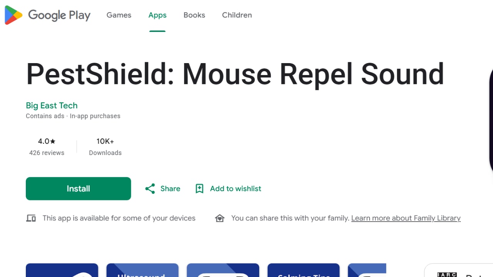Screen dimensions: 493x277
Task: Open the first screenshot thumbnail
Action: click(x=62, y=270)
